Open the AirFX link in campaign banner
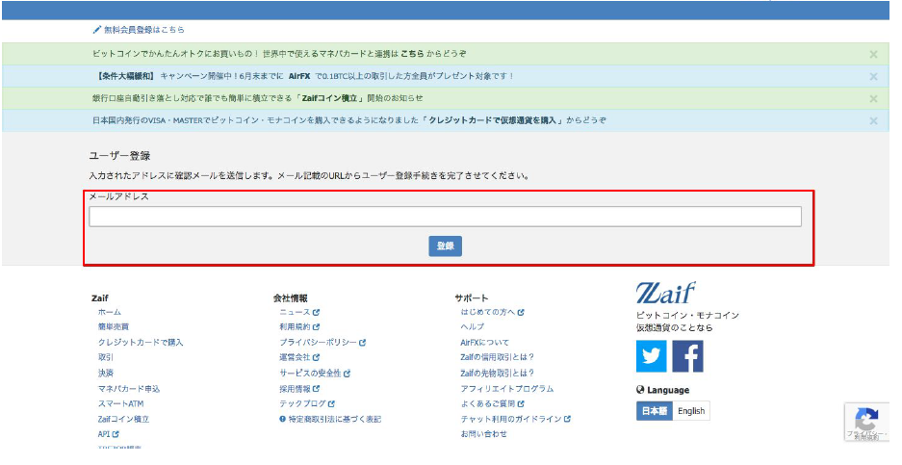The width and height of the screenshot is (902, 465). 299,76
